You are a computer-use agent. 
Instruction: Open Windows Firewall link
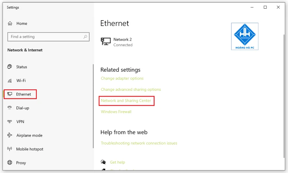click(x=116, y=112)
